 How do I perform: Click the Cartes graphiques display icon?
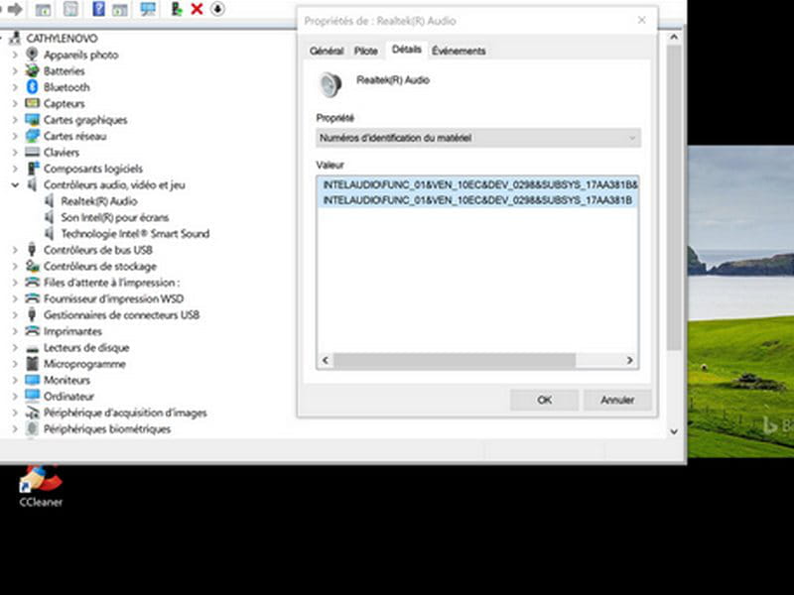[32, 119]
